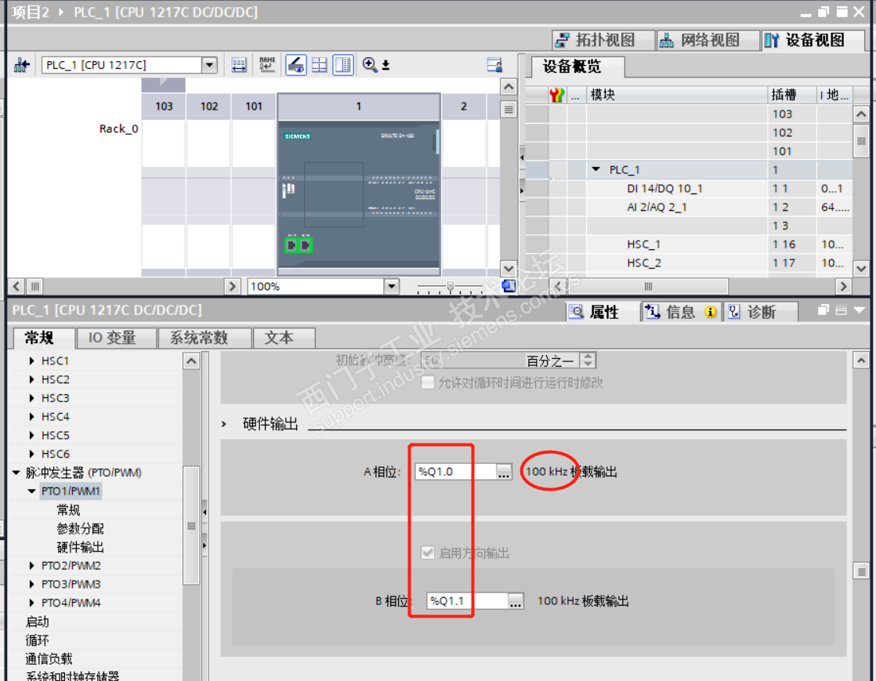Toggle 允许对循环时间进行运行时修改 checkbox

428,382
